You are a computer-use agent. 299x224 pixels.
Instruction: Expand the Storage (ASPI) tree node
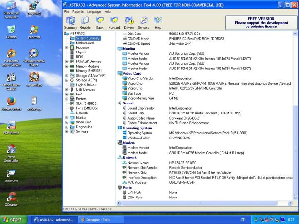(67, 80)
